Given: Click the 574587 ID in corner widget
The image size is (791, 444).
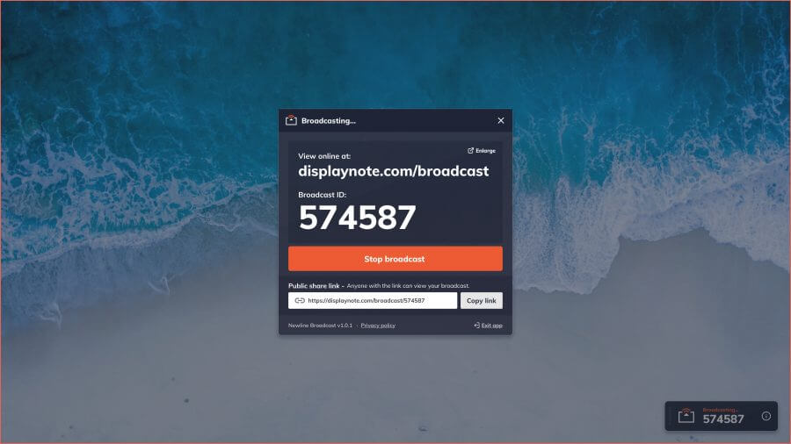Looking at the screenshot, I should pos(723,419).
